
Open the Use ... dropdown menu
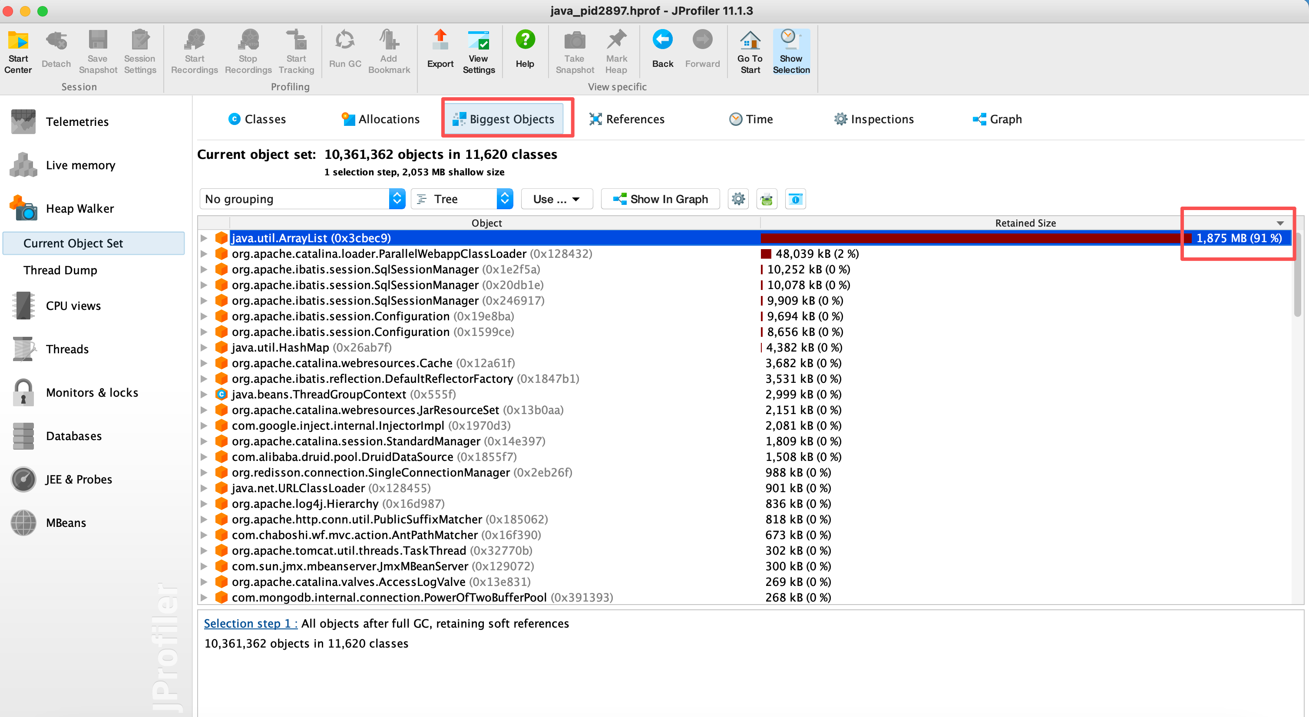pyautogui.click(x=556, y=199)
